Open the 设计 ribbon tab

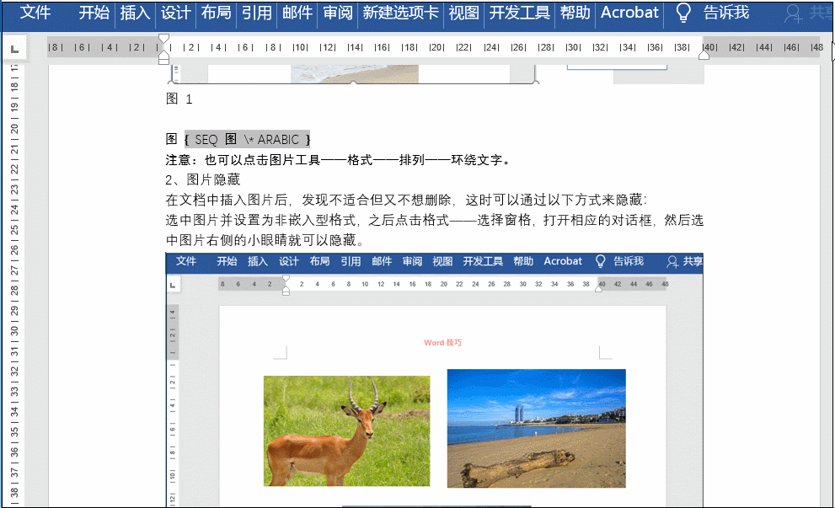[175, 13]
